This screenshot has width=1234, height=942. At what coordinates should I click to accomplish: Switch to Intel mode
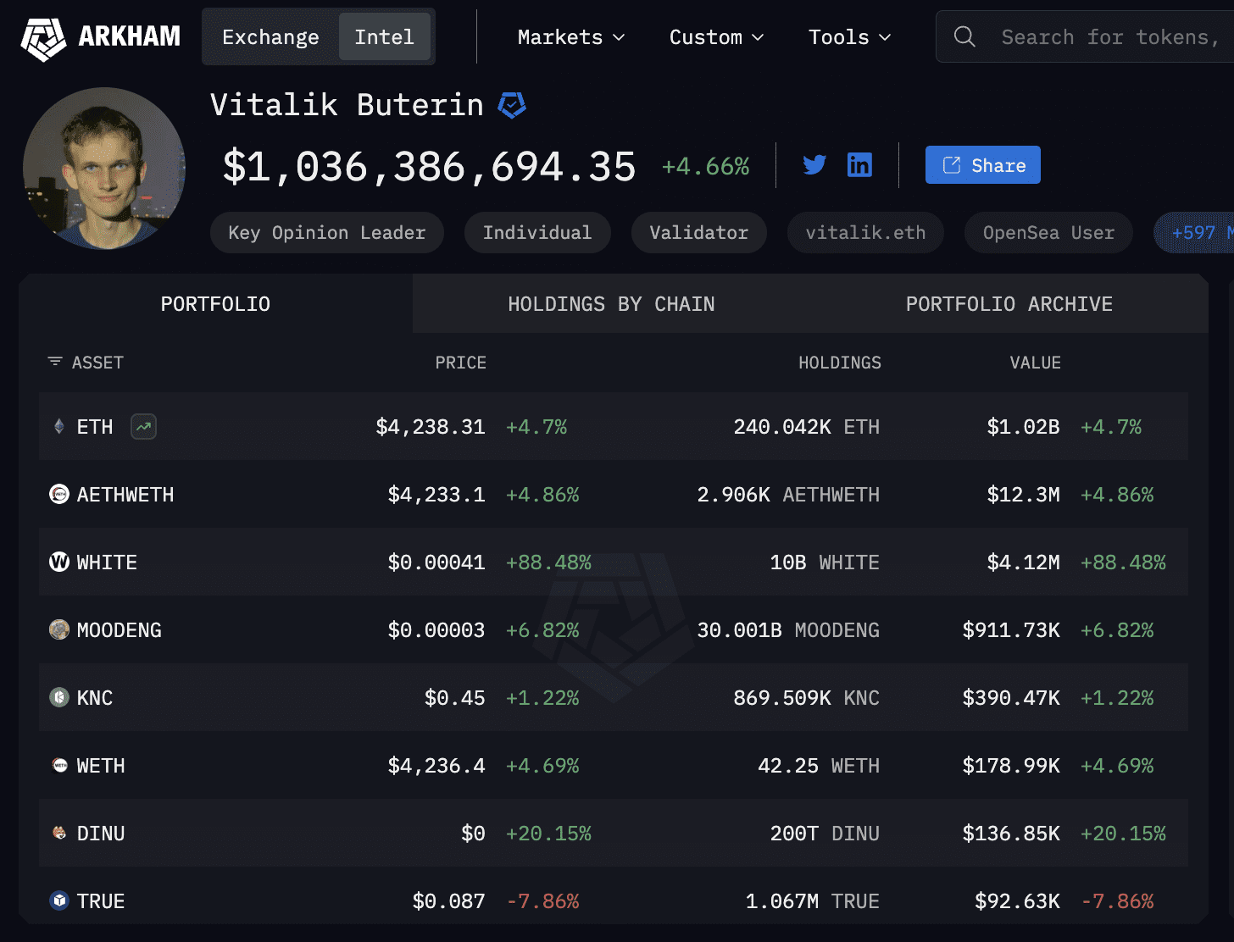tap(384, 37)
